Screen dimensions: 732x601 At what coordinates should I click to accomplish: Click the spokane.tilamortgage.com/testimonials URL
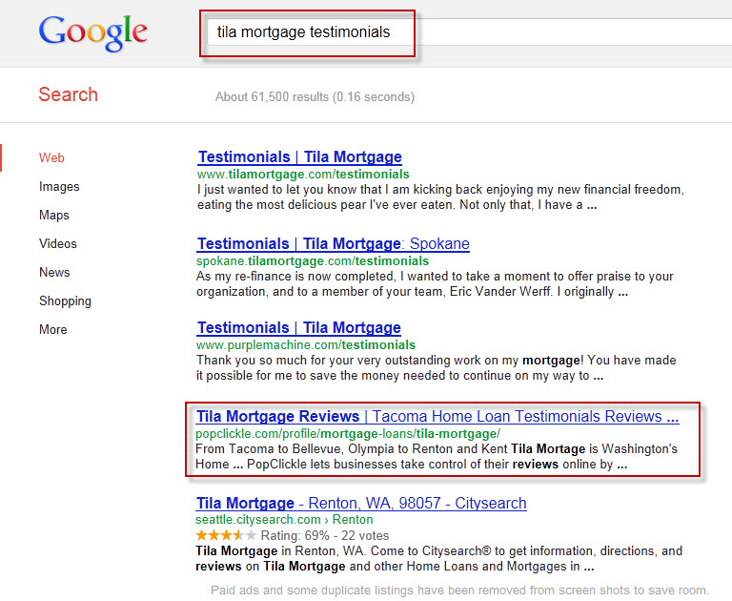(x=313, y=260)
